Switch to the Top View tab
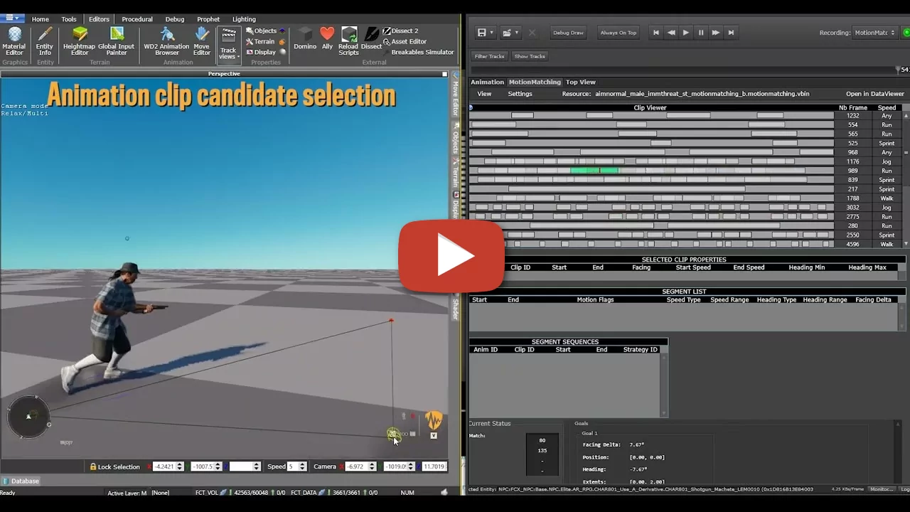 (581, 82)
